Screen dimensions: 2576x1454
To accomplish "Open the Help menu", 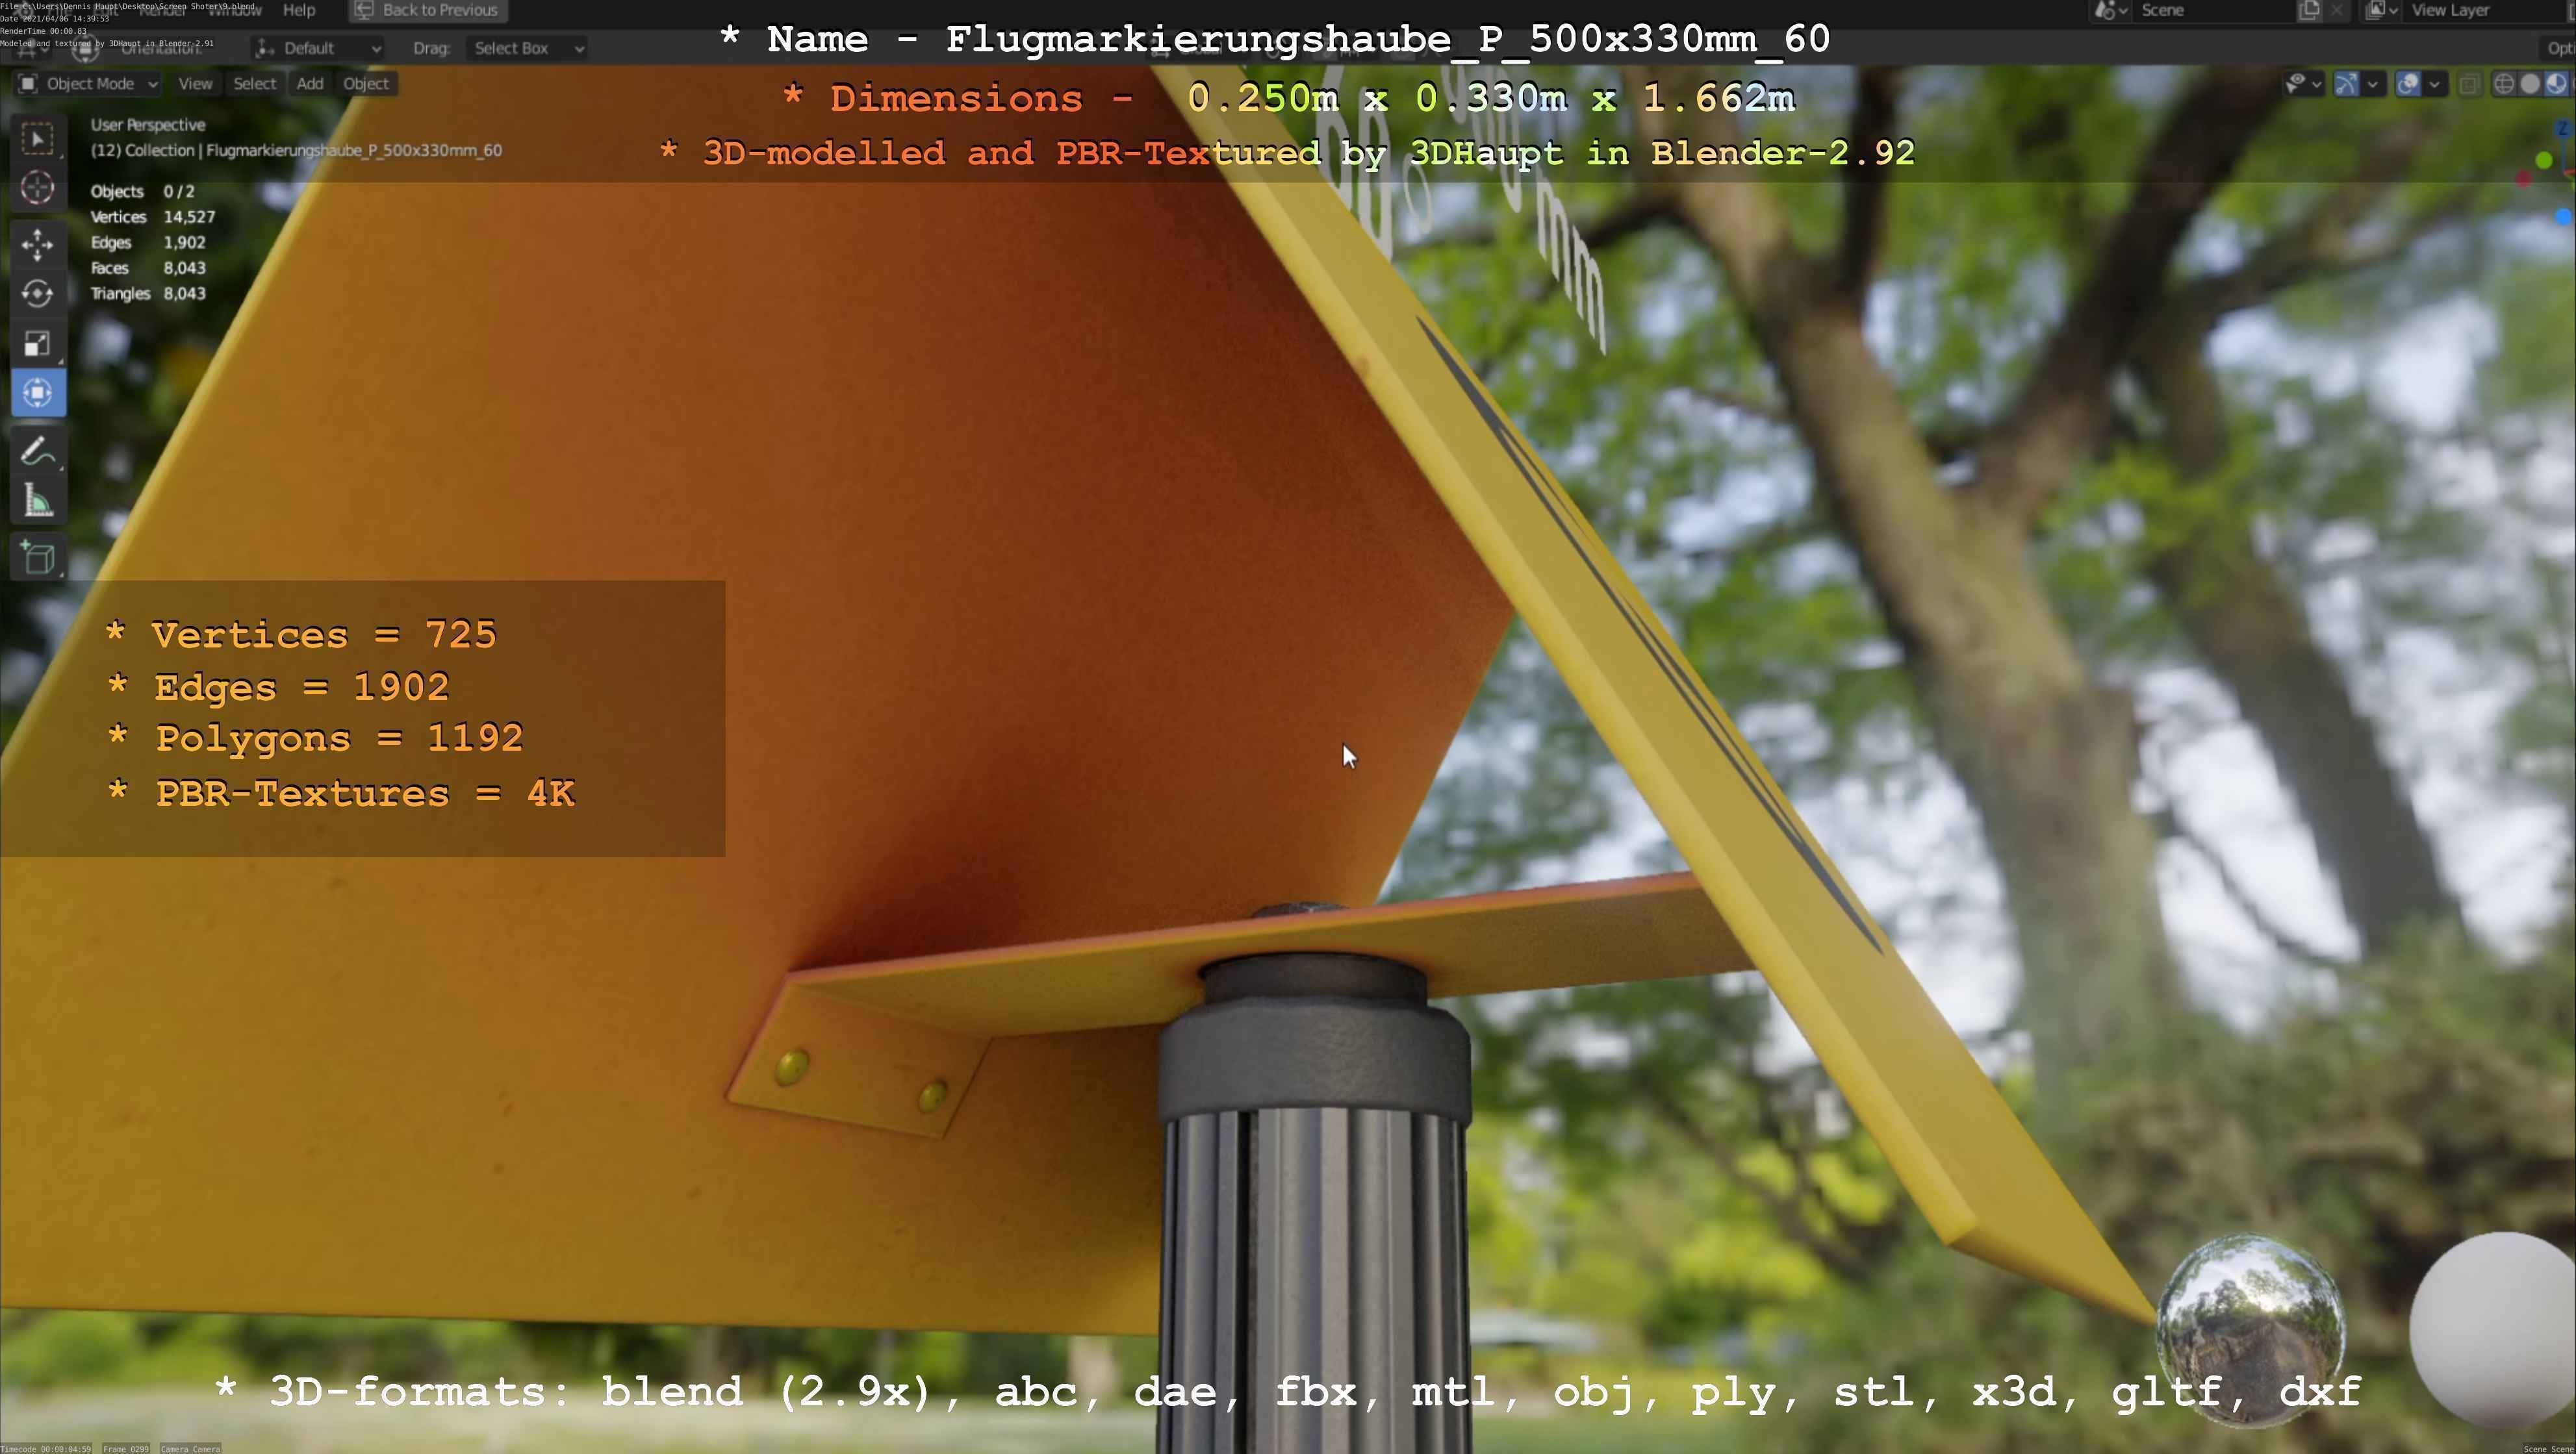I will [x=299, y=10].
